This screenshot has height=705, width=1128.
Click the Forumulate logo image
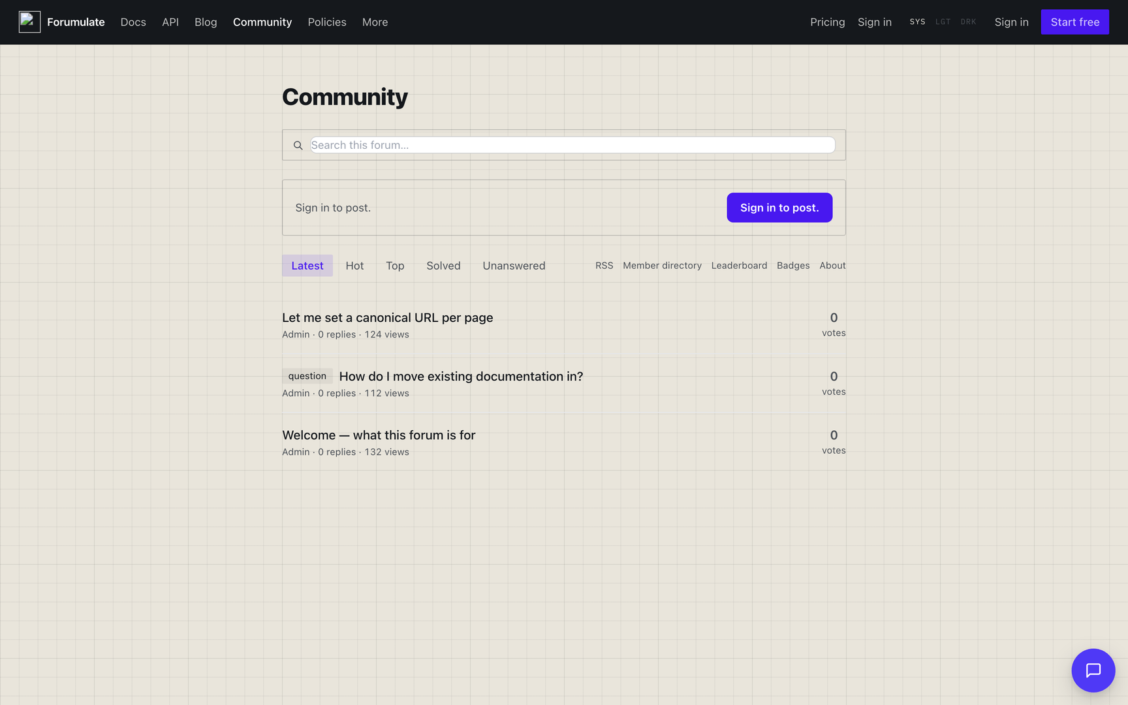click(29, 22)
